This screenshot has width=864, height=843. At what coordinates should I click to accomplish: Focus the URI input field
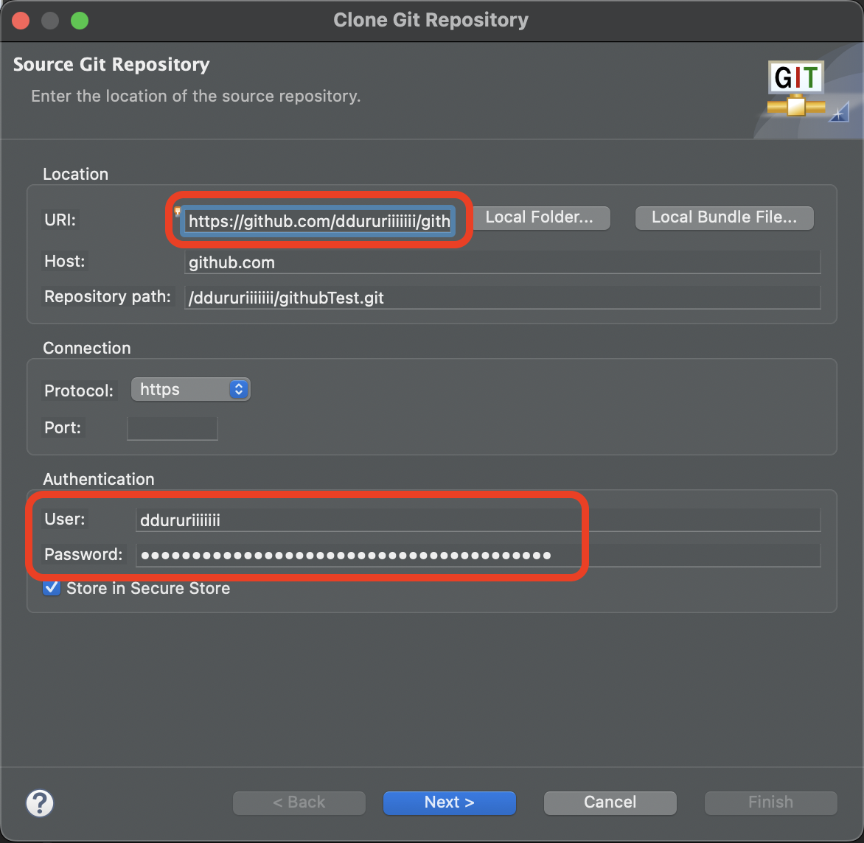pos(318,221)
